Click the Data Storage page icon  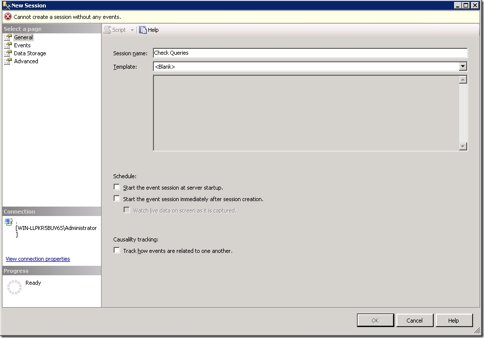click(x=8, y=53)
